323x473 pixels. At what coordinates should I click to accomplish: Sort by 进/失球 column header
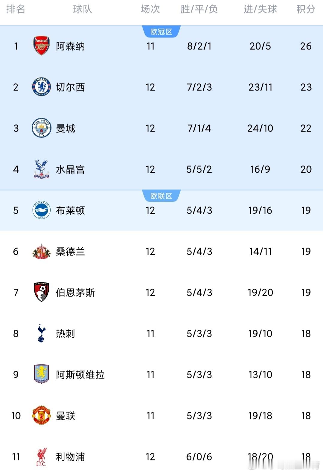click(260, 9)
